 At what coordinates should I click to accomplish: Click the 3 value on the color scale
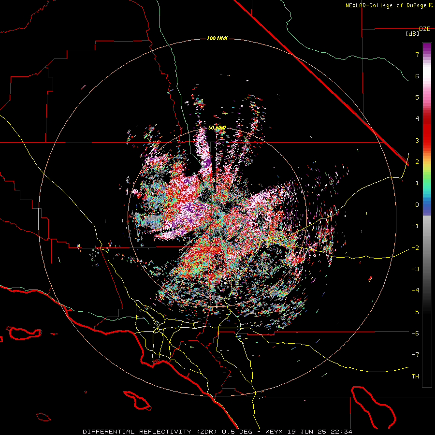(x=417, y=140)
